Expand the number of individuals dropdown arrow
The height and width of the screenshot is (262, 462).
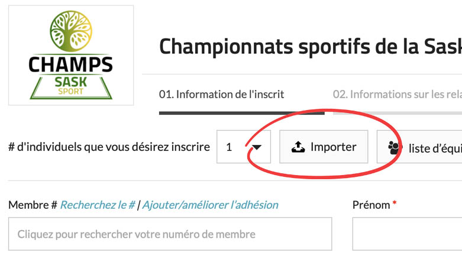coord(257,147)
